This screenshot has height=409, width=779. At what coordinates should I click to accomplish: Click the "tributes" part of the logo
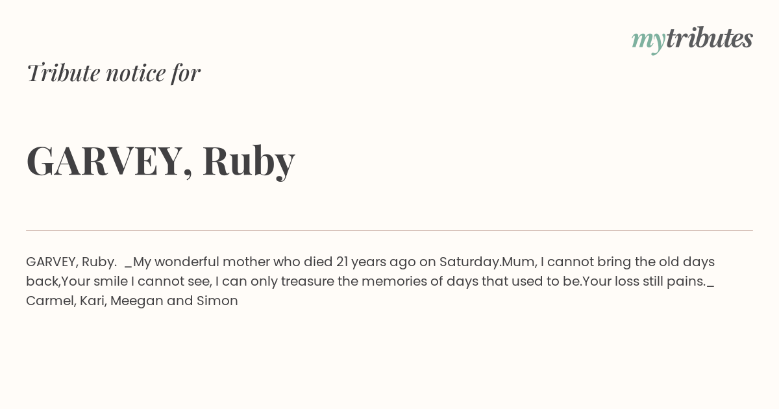click(710, 38)
